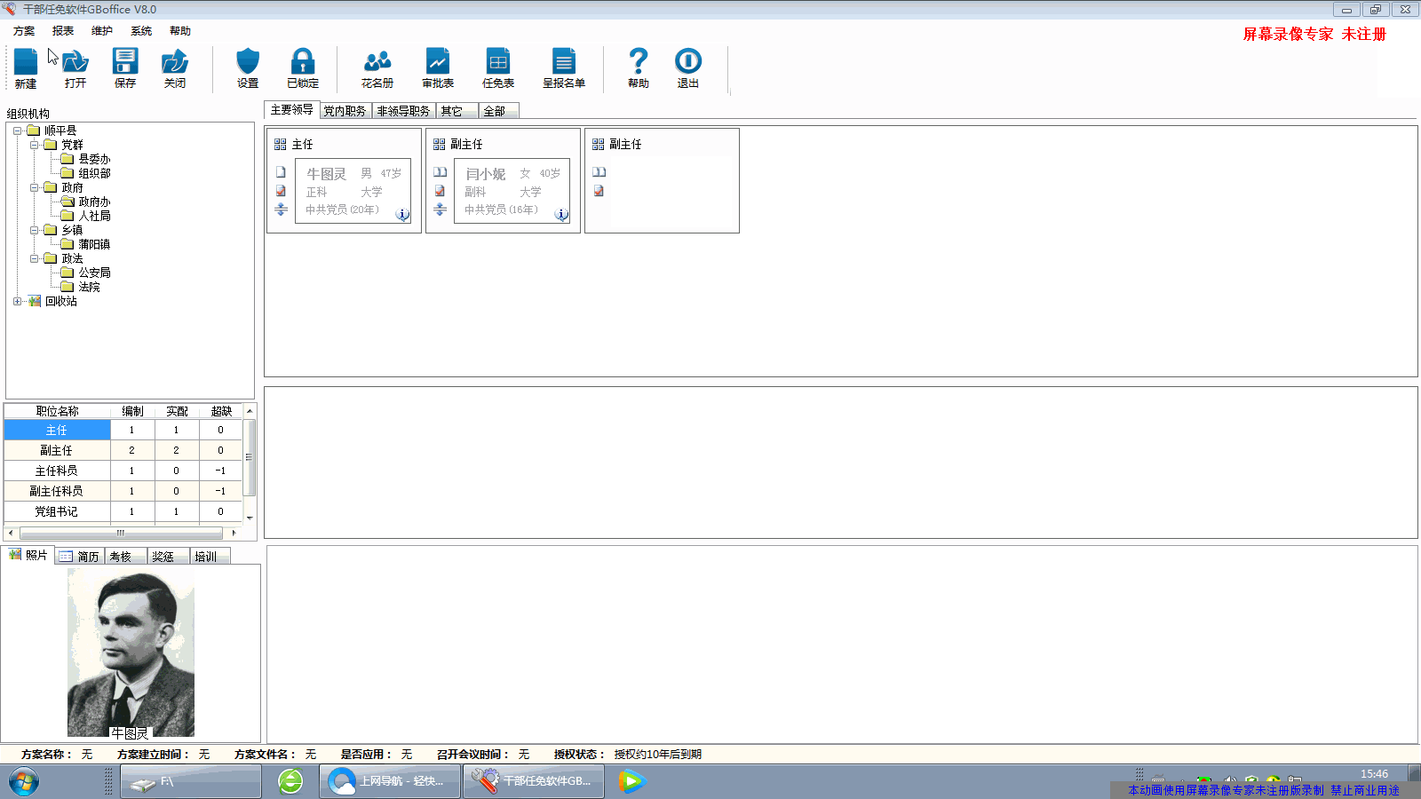Open a plan with 打开 icon
Screen dimensions: 1421x799
click(x=75, y=63)
